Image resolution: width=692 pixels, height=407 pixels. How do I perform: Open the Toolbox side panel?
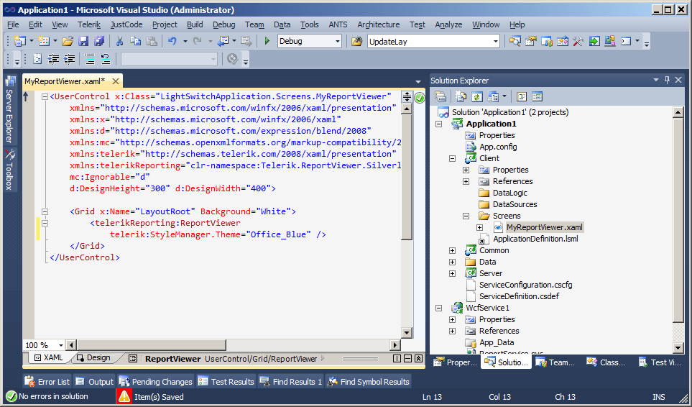point(9,170)
